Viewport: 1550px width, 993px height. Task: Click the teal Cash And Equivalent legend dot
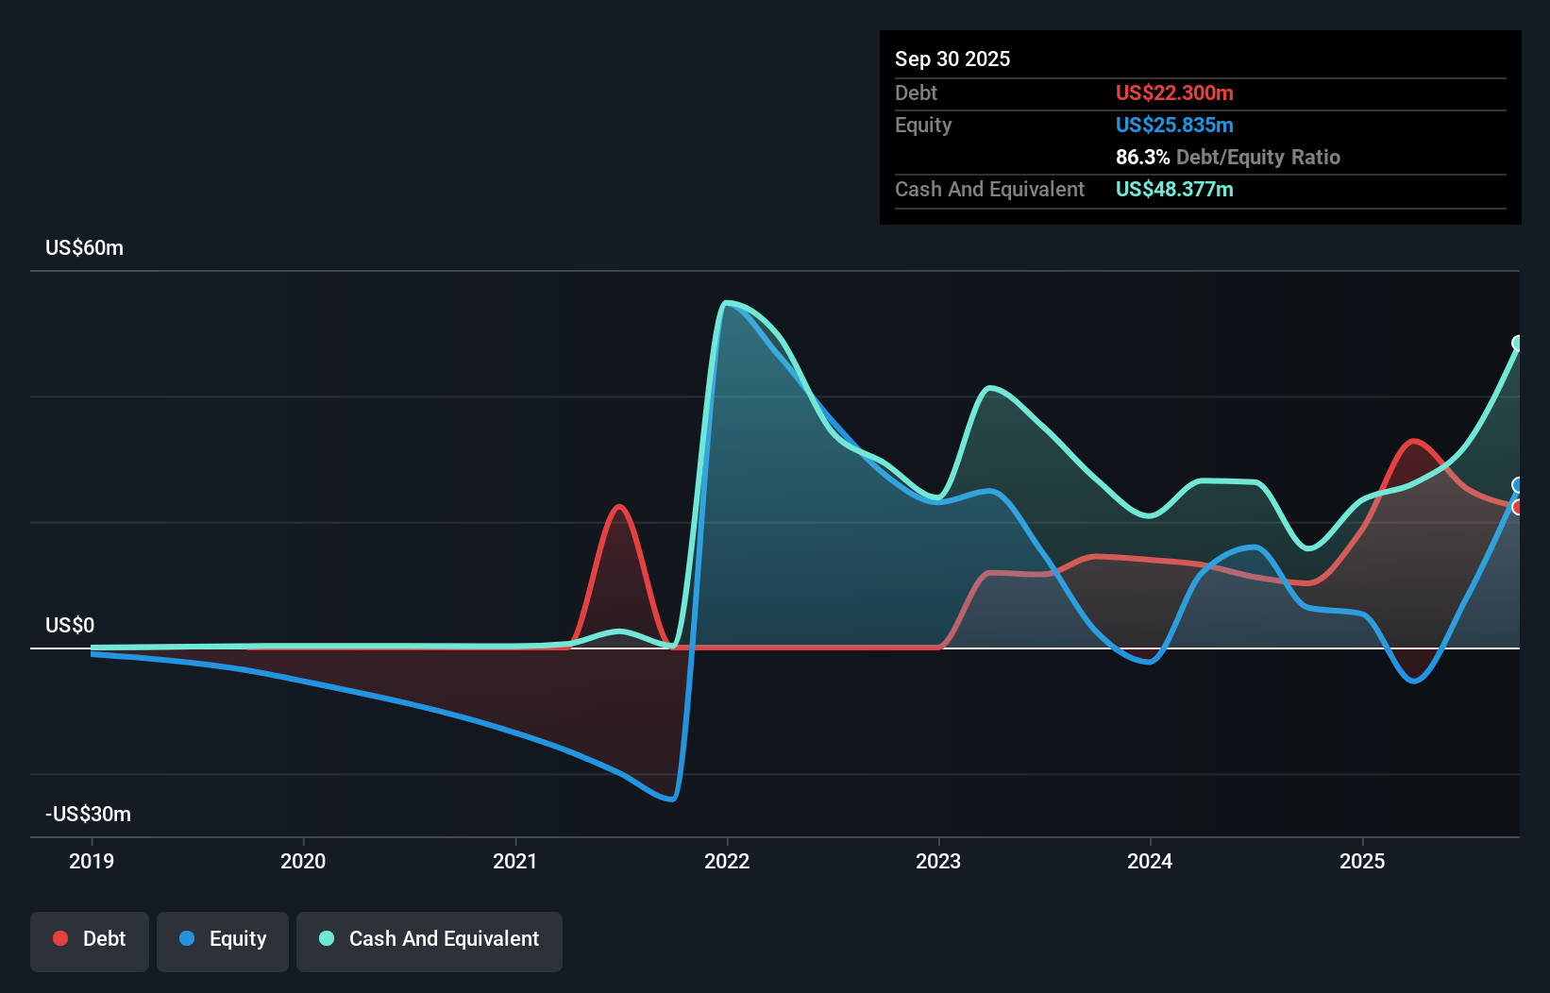click(325, 938)
